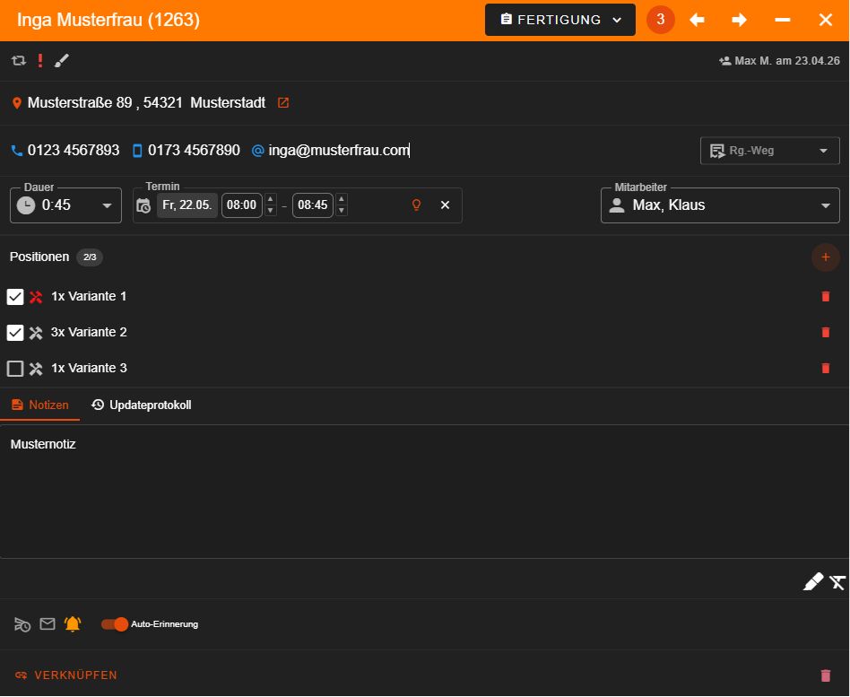Click the envelope mail icon
Screen dimensions: 850x697
coord(48,623)
